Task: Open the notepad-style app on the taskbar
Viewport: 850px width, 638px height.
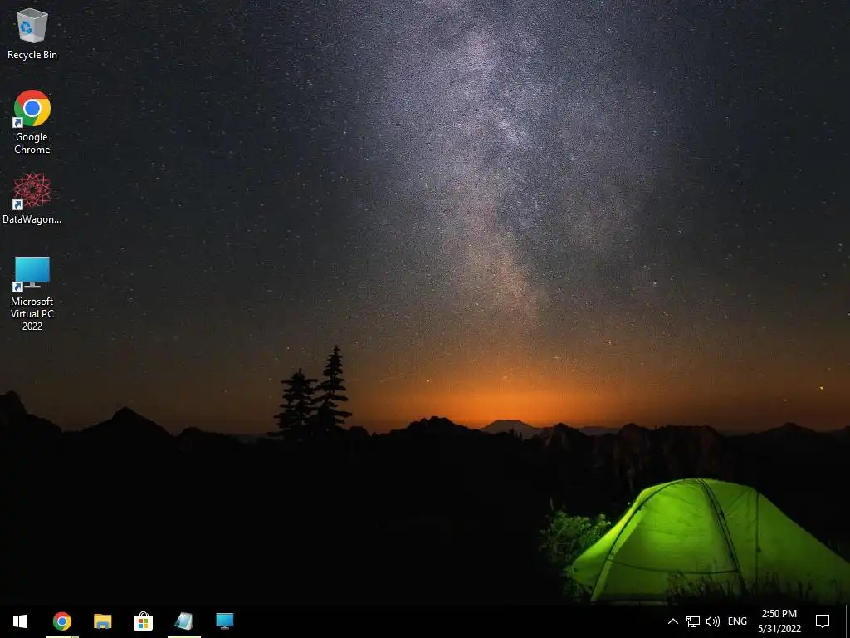Action: 183,621
